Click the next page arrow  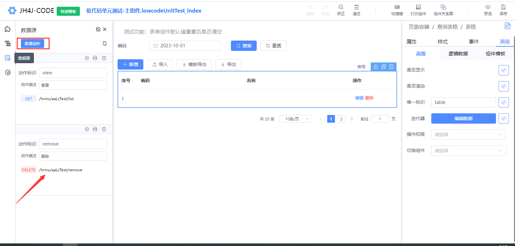352,119
